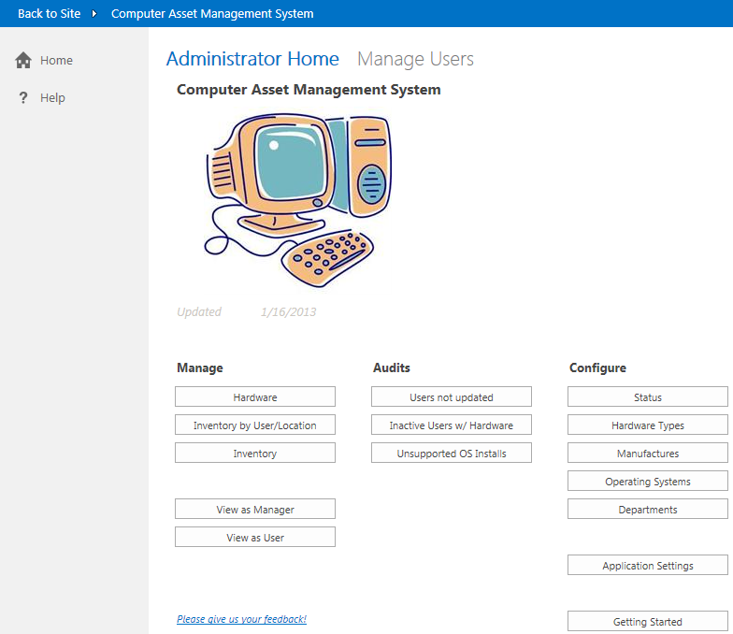Run the Users not updated audit
This screenshot has width=733, height=634.
[x=452, y=397]
